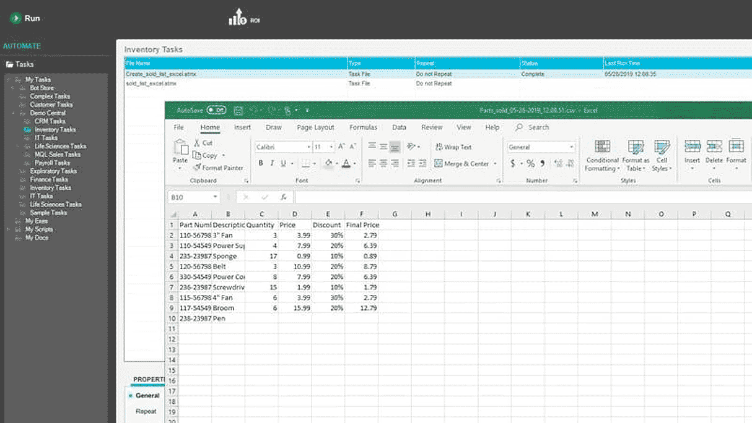Decrease font size with the smaller A
Viewport: 752px width, 423px height.
352,147
